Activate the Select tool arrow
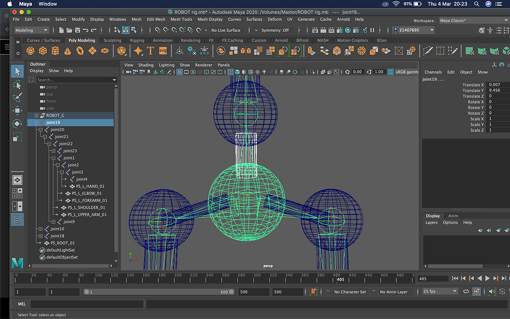This screenshot has width=510, height=319. (x=17, y=71)
